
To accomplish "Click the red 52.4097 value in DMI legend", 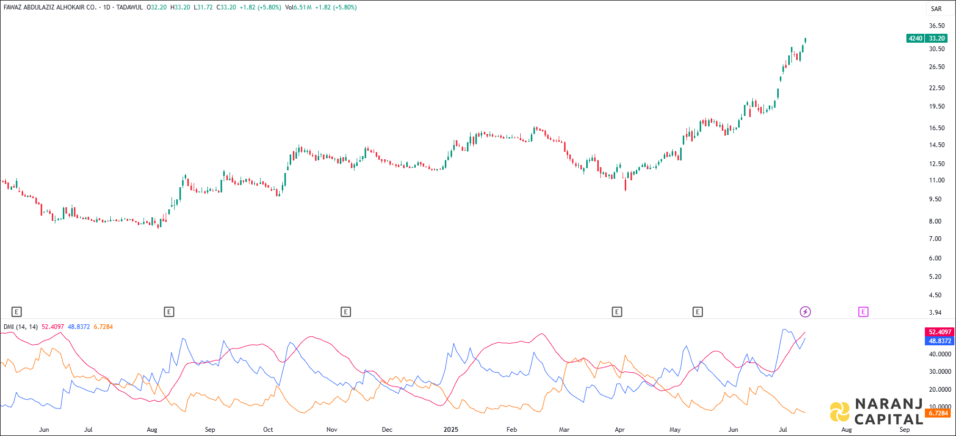I will pyautogui.click(x=53, y=327).
